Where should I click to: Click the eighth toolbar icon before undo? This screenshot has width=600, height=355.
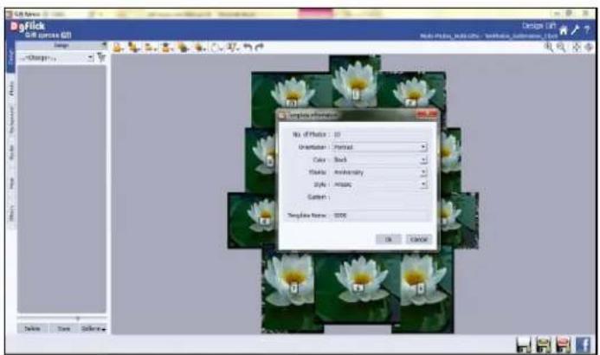[x=233, y=48]
